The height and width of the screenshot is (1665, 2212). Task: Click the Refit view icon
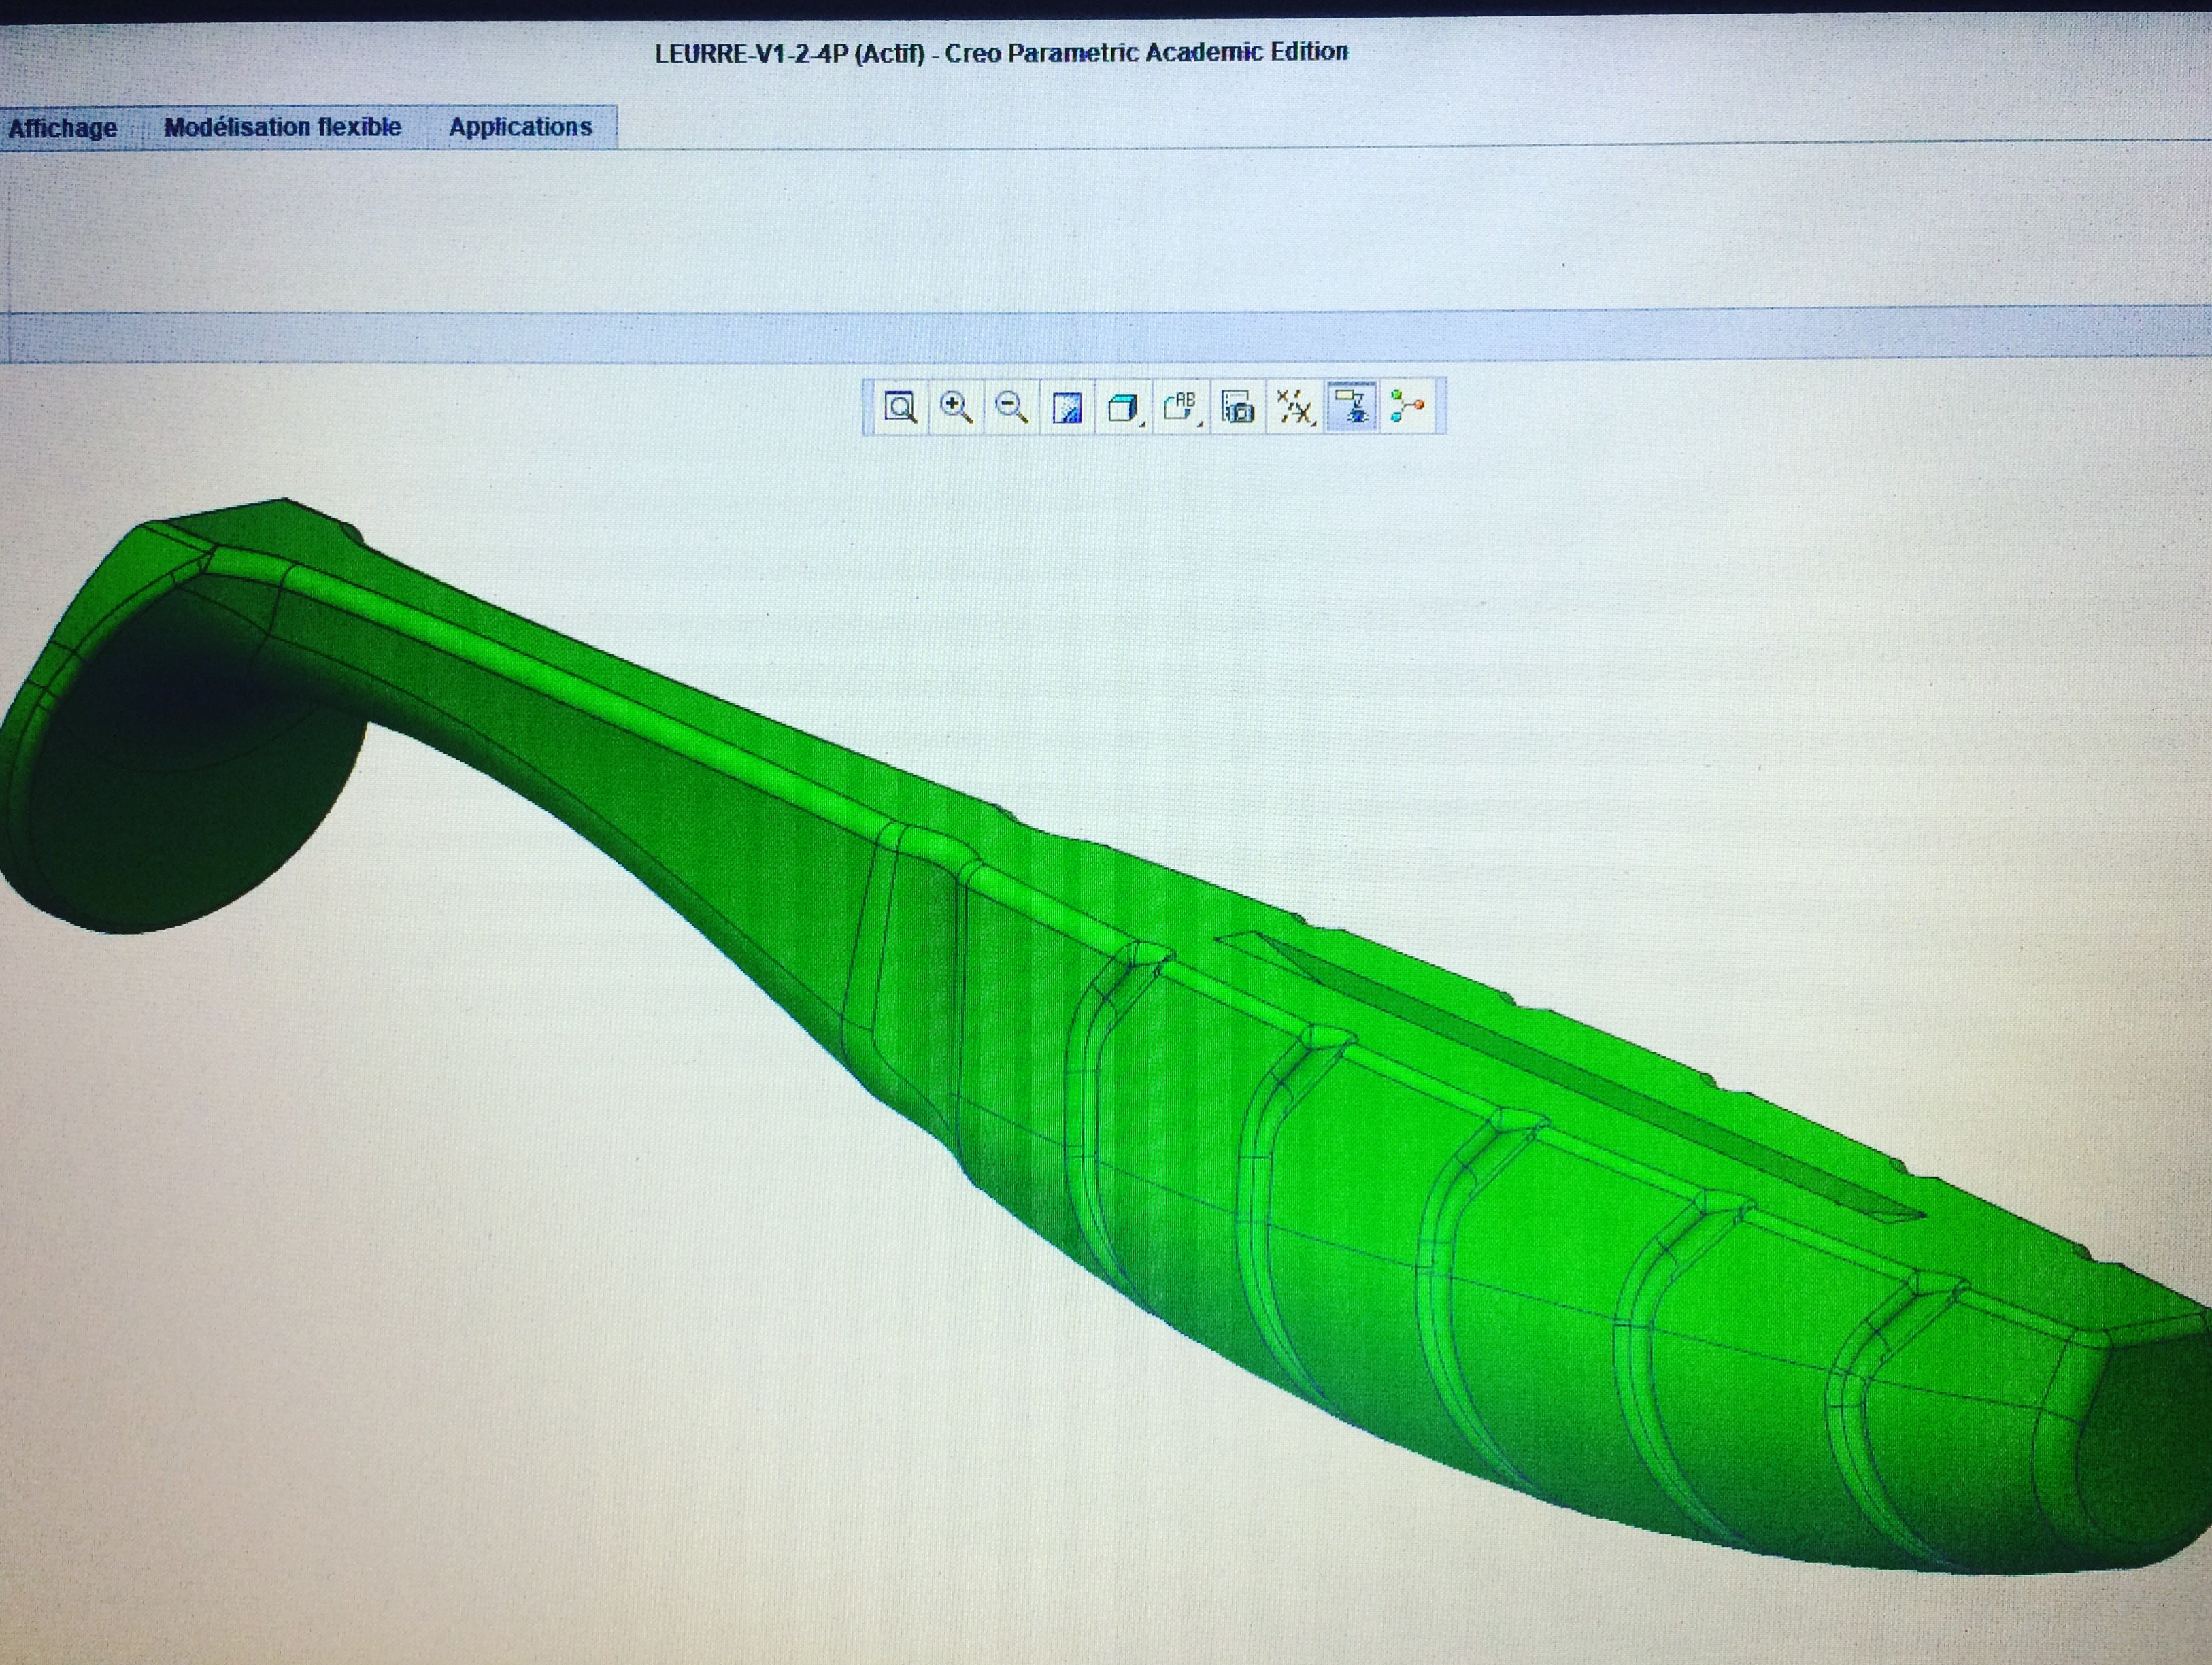coord(900,407)
